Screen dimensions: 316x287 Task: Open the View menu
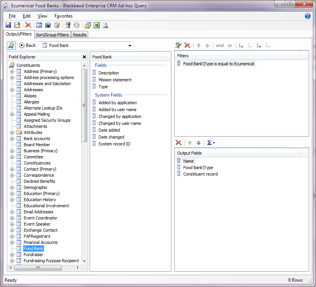42,16
